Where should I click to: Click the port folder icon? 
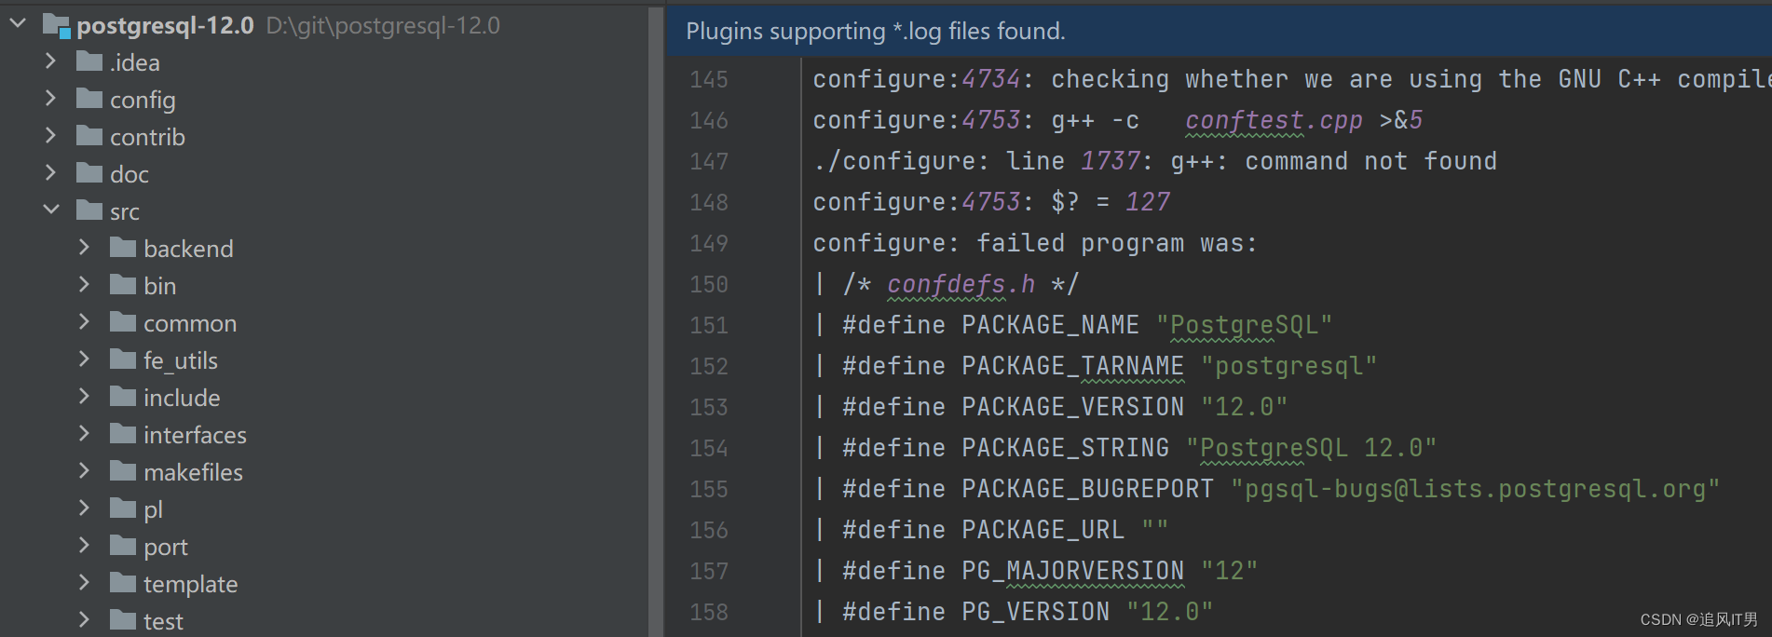point(123,546)
